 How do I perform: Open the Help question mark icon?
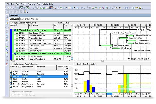(140, 8)
